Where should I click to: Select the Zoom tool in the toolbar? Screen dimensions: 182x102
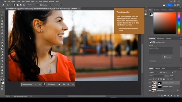[2, 73]
